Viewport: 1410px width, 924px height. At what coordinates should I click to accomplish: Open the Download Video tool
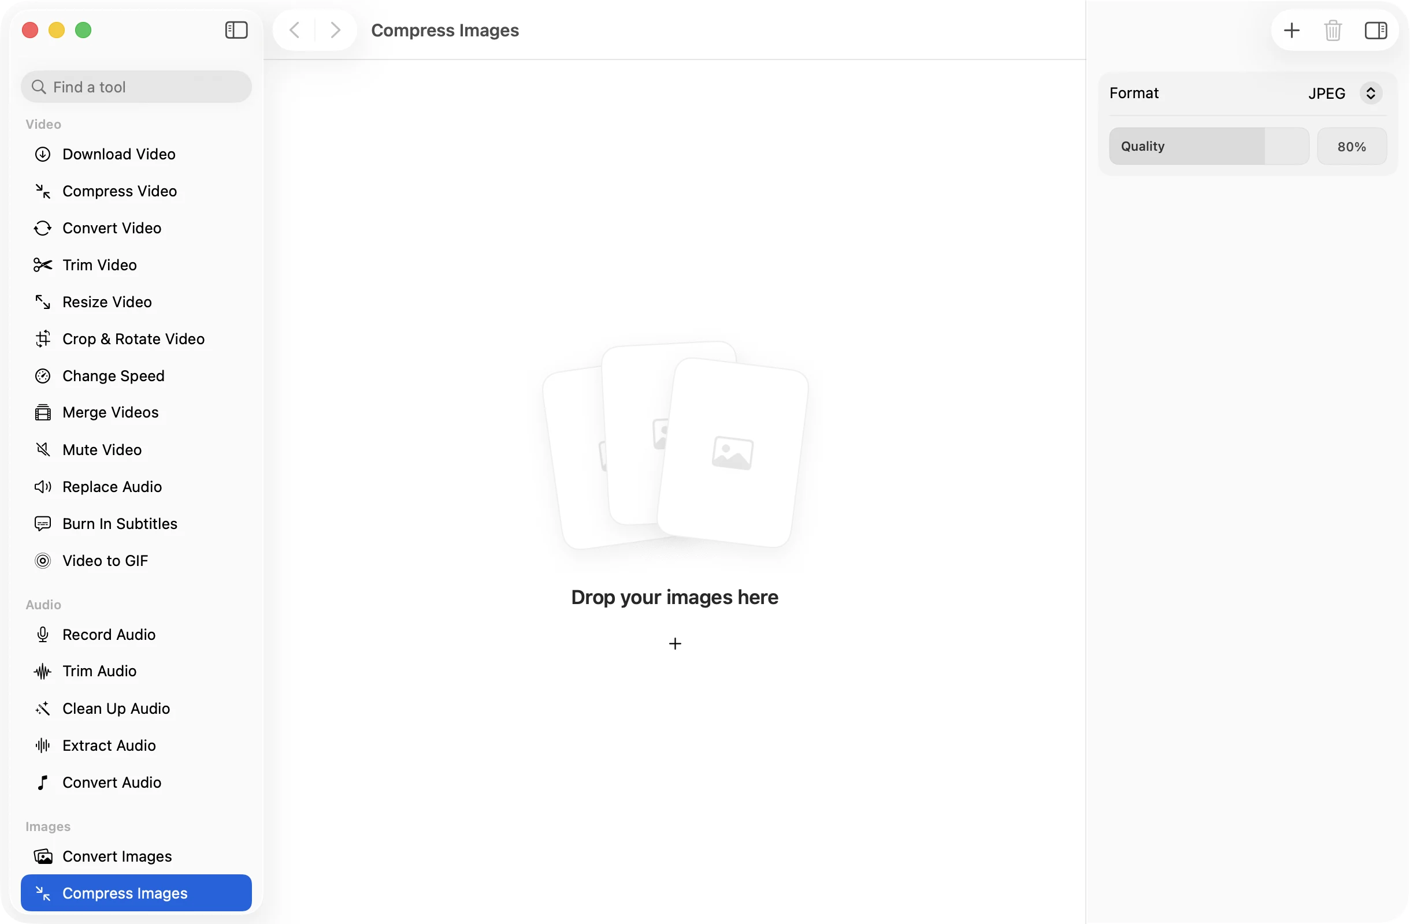(136, 154)
